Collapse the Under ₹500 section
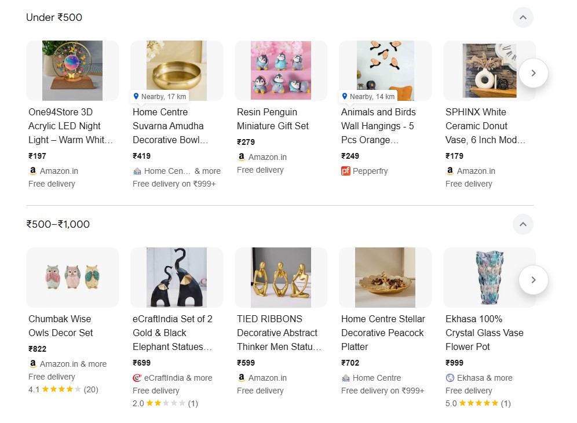Screen dimensions: 577x423 pyautogui.click(x=523, y=17)
